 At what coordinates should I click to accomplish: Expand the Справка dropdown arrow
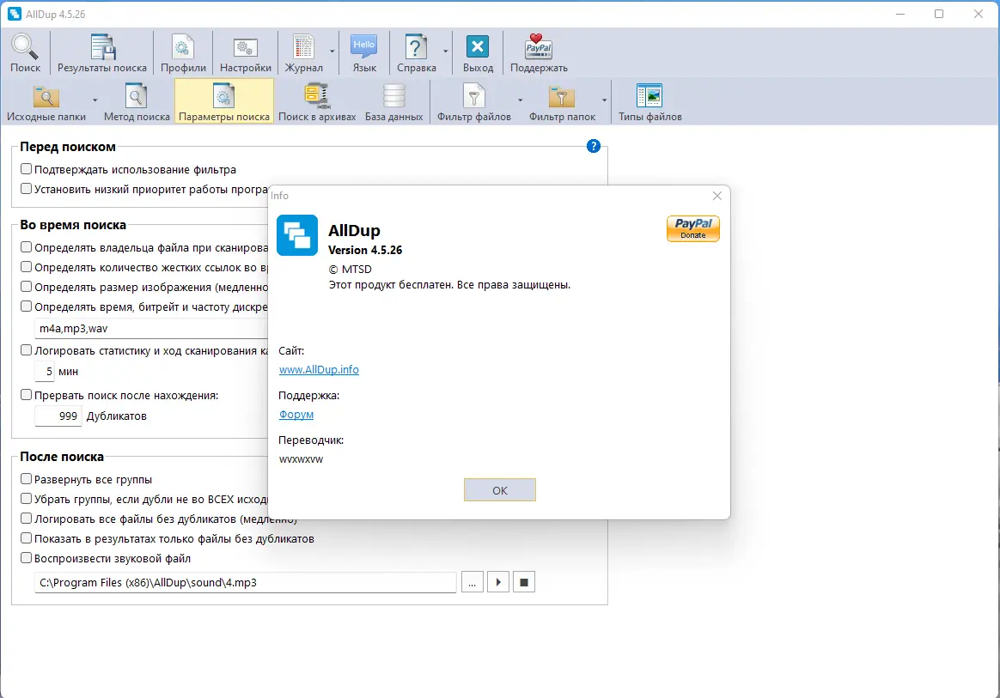(x=445, y=52)
